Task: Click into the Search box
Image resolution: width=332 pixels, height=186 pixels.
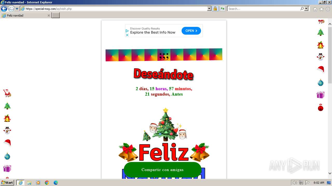Action: click(x=264, y=9)
